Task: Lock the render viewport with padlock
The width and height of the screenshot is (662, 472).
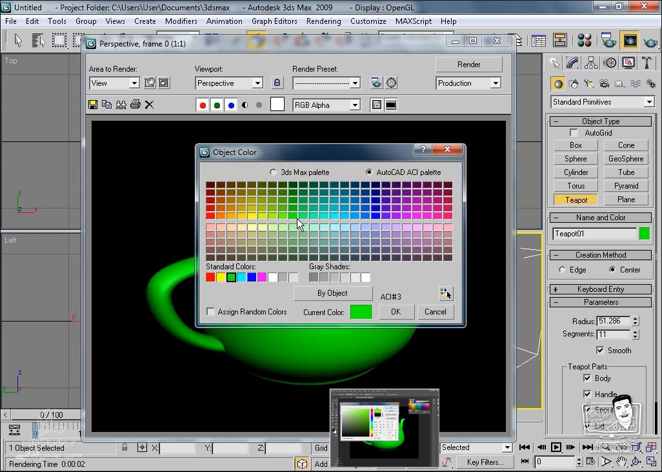Action: click(277, 83)
